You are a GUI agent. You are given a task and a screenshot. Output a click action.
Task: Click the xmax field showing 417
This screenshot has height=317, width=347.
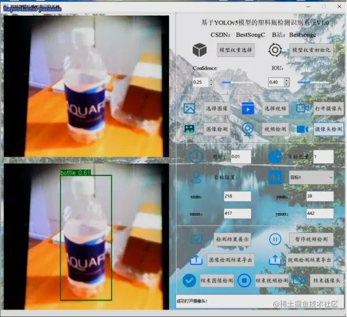tap(237, 214)
